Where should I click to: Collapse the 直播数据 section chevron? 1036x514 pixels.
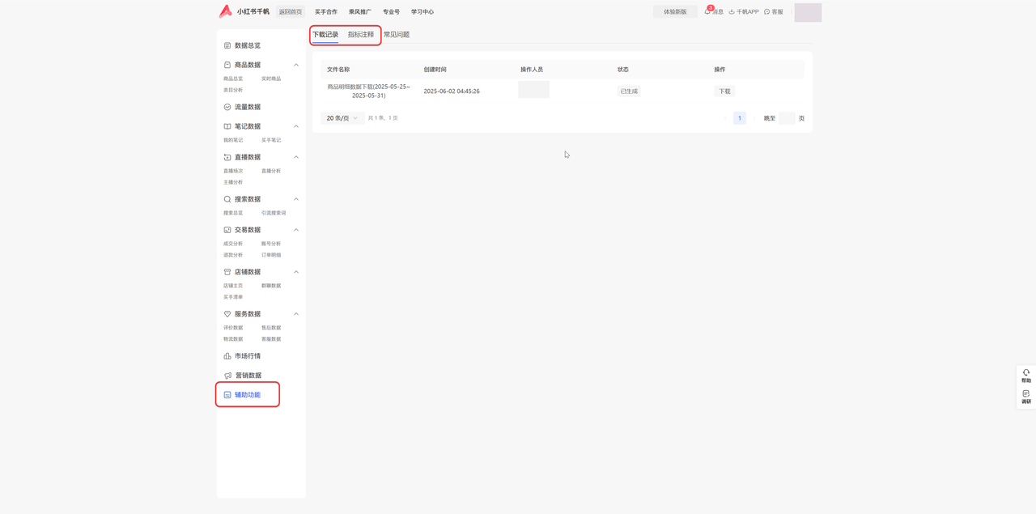point(296,157)
